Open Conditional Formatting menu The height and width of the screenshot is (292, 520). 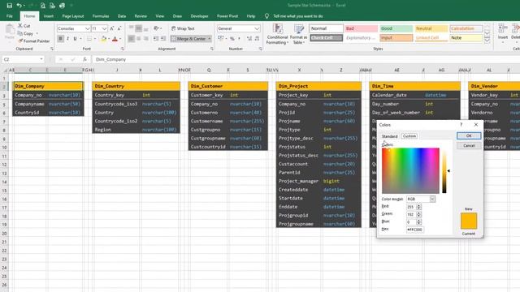click(277, 34)
